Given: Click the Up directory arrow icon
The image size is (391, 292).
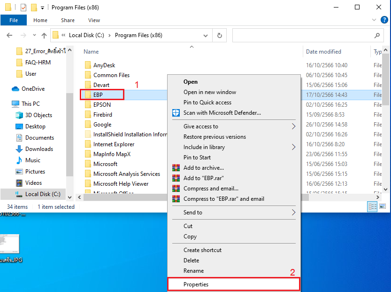Looking at the screenshot, I should coord(44,35).
